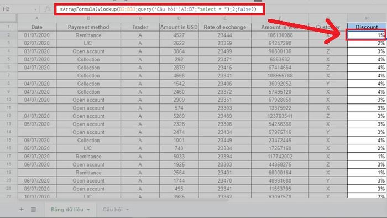
Task: Select cell with date 03/07/2020
Action: click(37, 51)
